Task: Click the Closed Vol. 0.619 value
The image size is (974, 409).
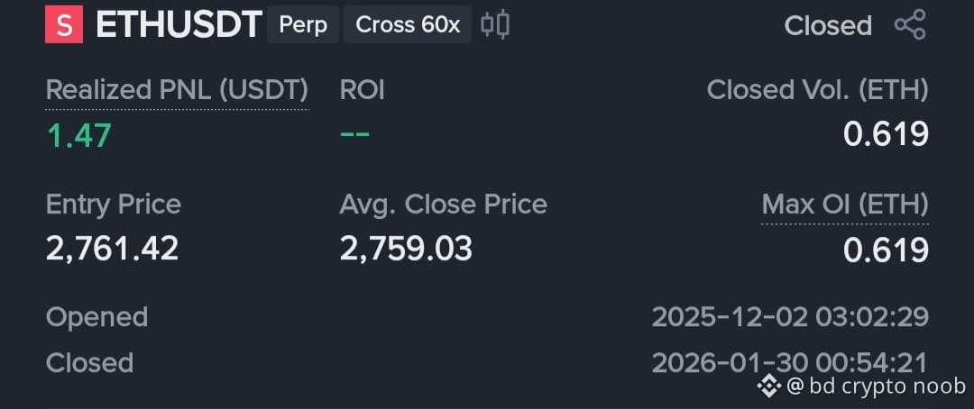Action: click(x=886, y=134)
